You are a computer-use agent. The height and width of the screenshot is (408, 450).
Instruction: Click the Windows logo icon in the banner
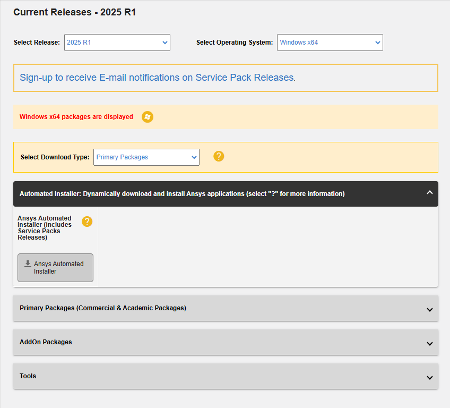click(148, 117)
